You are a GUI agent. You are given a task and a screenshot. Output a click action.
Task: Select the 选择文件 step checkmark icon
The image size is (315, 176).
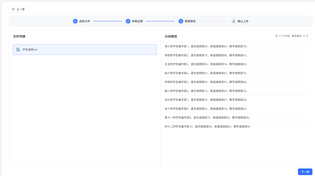(x=75, y=21)
